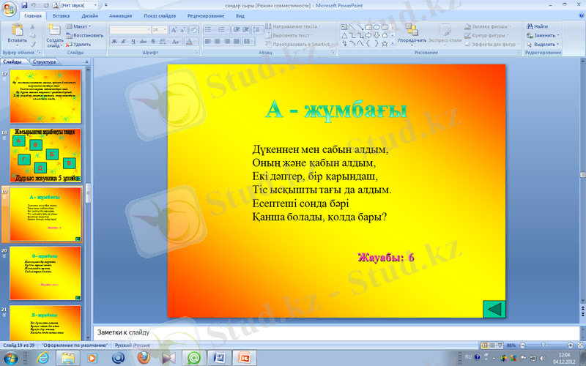The width and height of the screenshot is (586, 366).
Task: Click the green back arrow on slide
Action: 494,309
